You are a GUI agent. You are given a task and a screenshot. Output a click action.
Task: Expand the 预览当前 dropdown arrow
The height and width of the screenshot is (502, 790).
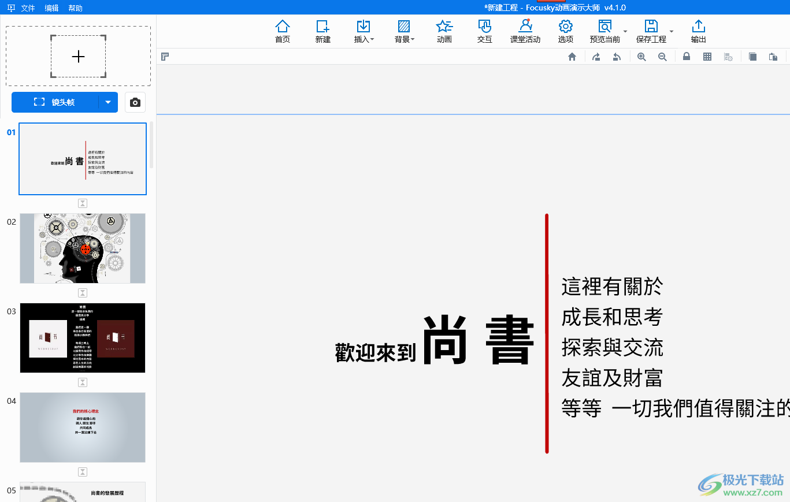tap(625, 31)
